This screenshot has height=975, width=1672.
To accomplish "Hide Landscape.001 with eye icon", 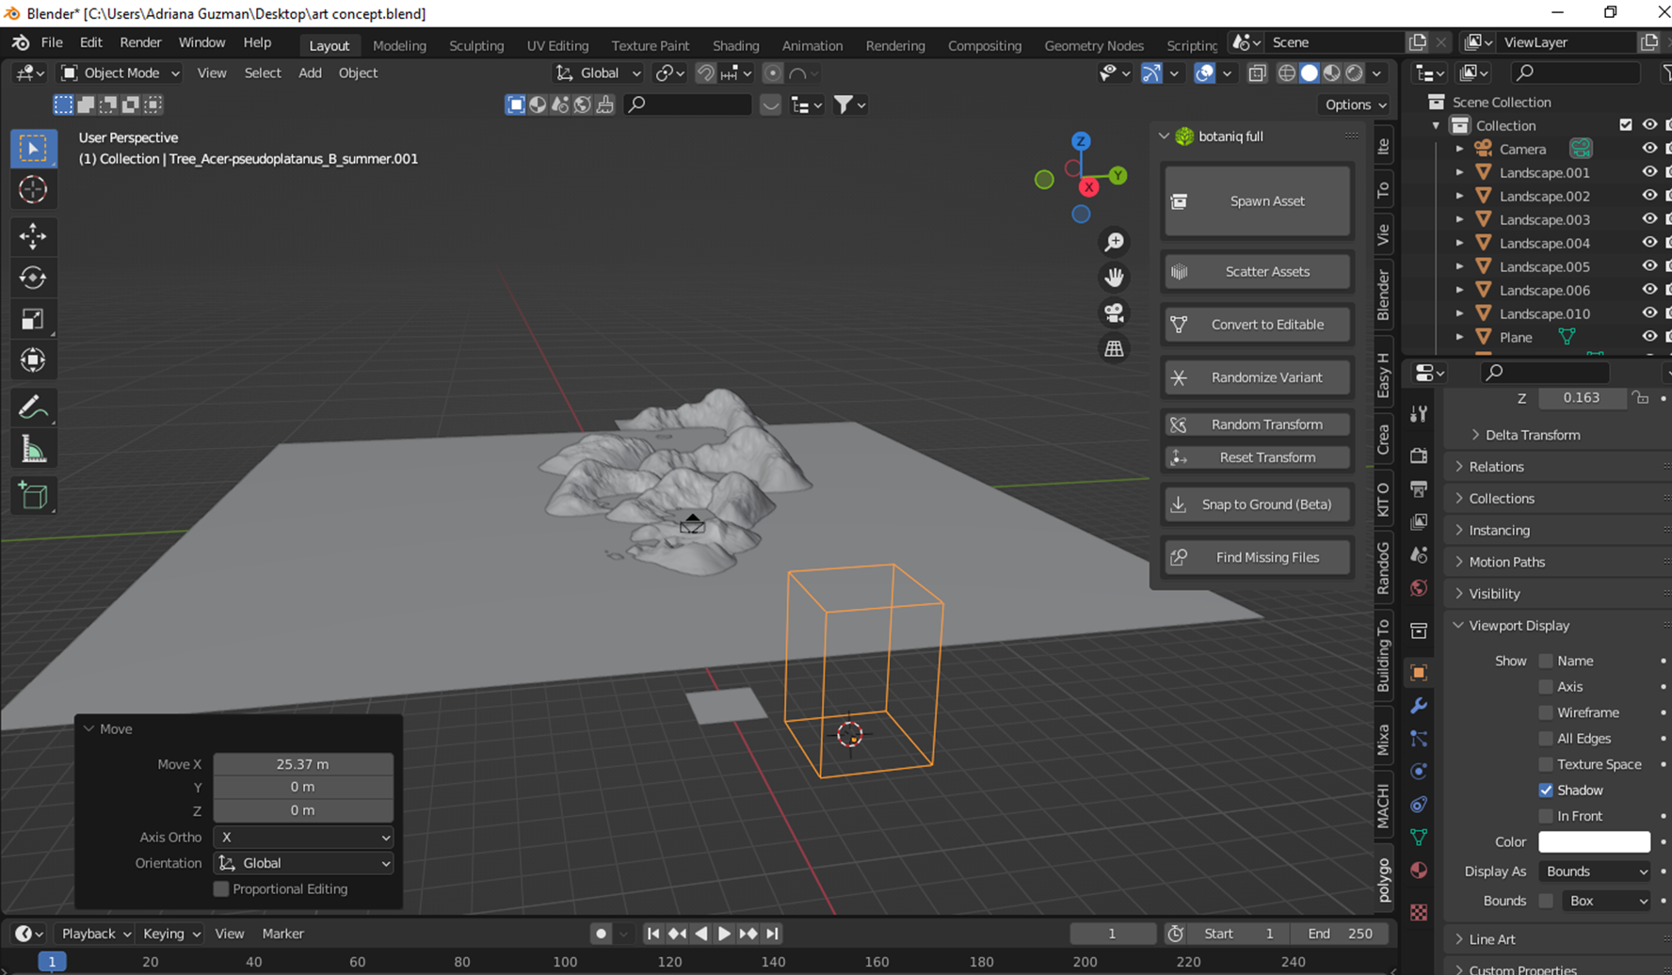I will coord(1649,172).
